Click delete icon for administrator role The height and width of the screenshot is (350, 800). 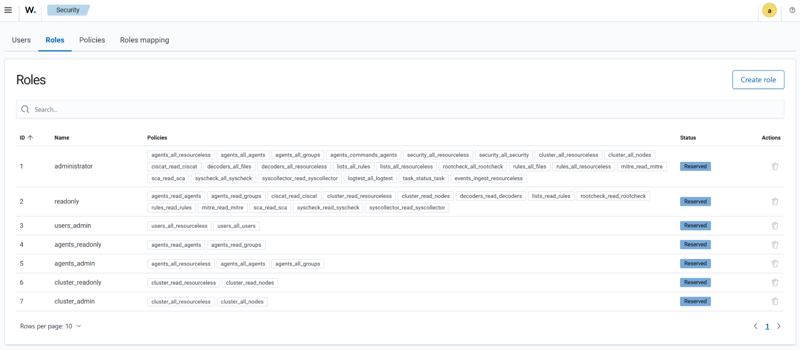coord(775,167)
